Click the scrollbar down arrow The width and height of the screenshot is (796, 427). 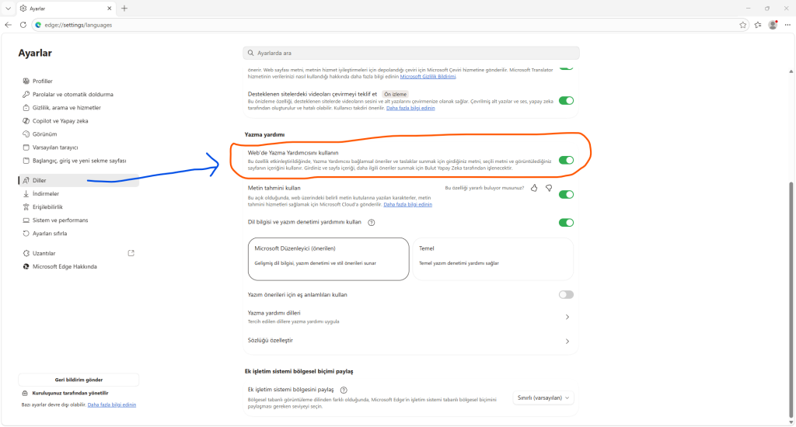(x=791, y=422)
